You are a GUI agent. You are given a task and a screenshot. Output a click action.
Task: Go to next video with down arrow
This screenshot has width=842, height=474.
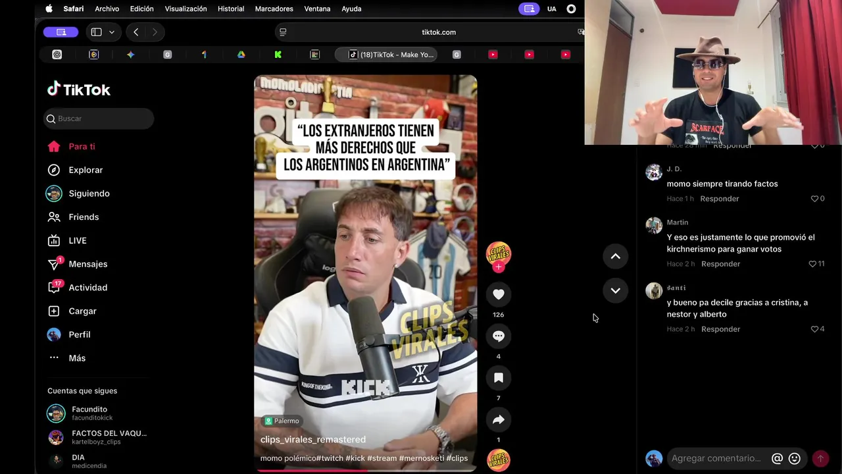615,290
